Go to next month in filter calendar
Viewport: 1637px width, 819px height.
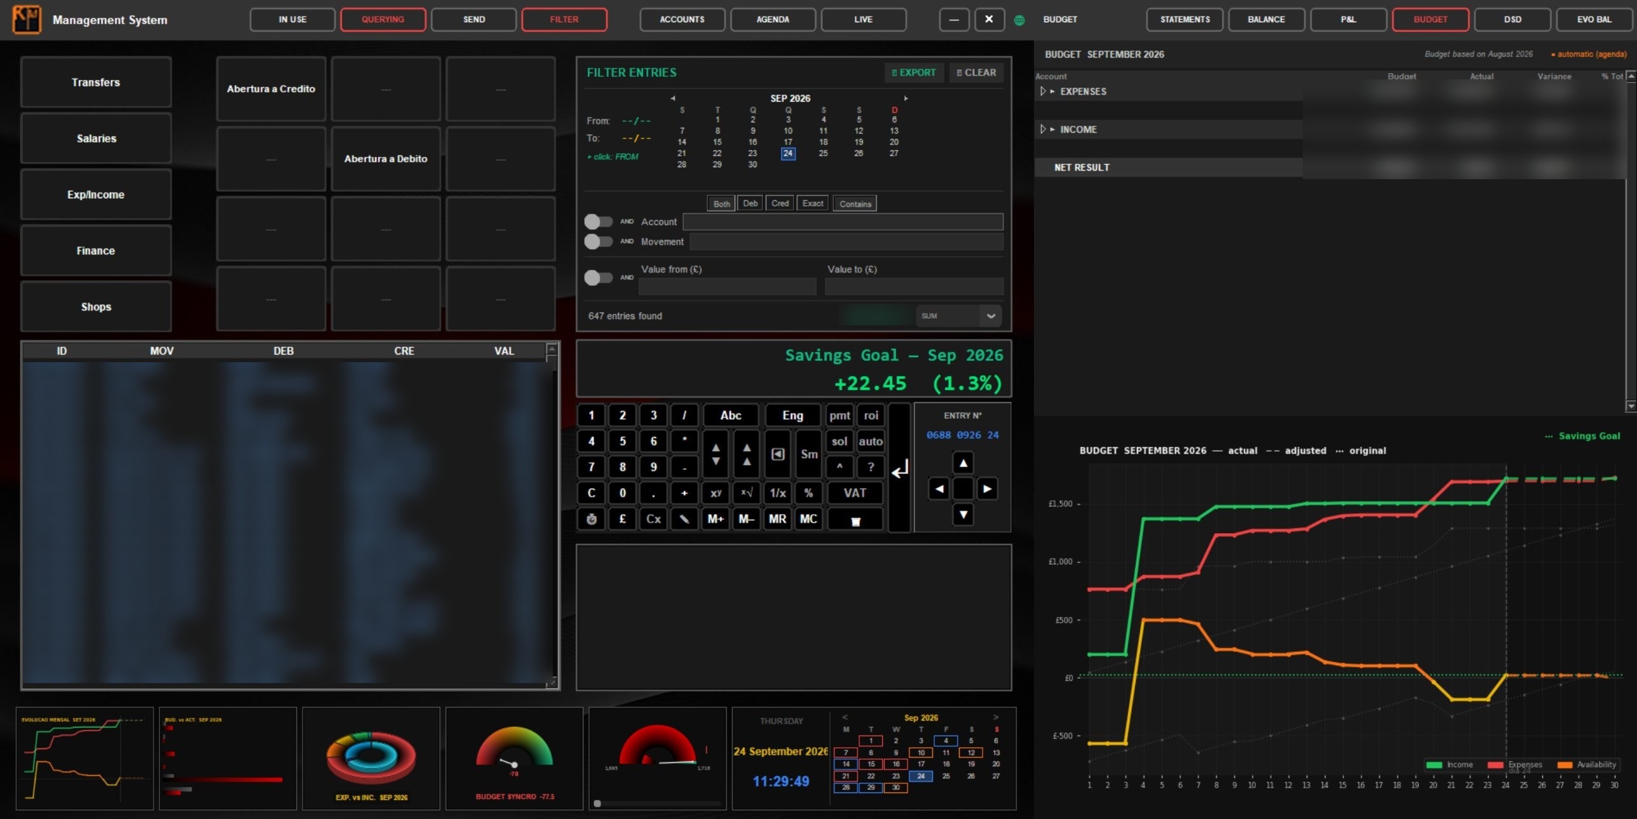click(906, 98)
